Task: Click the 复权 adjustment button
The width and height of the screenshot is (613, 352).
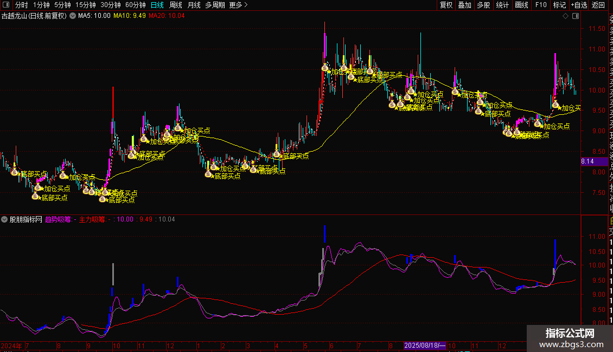Action: 446,5
